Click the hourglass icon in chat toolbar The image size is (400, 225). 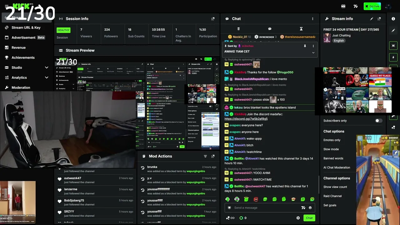(301, 29)
